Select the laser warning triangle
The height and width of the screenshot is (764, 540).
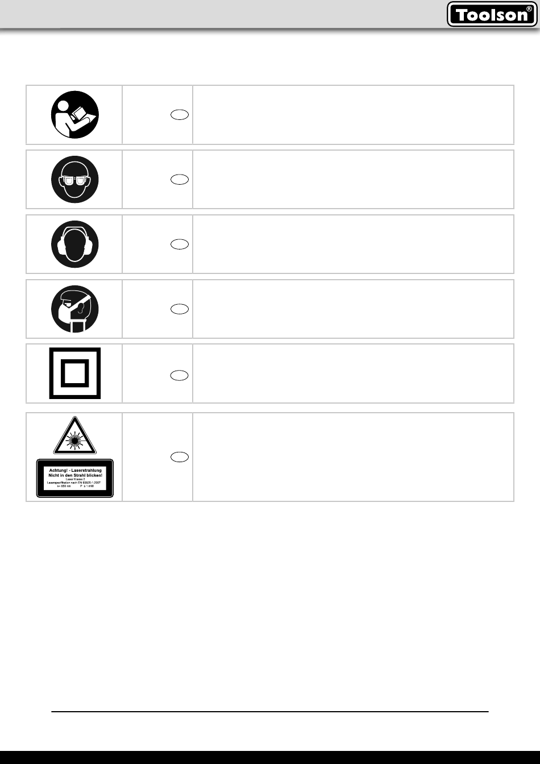tap(74, 435)
